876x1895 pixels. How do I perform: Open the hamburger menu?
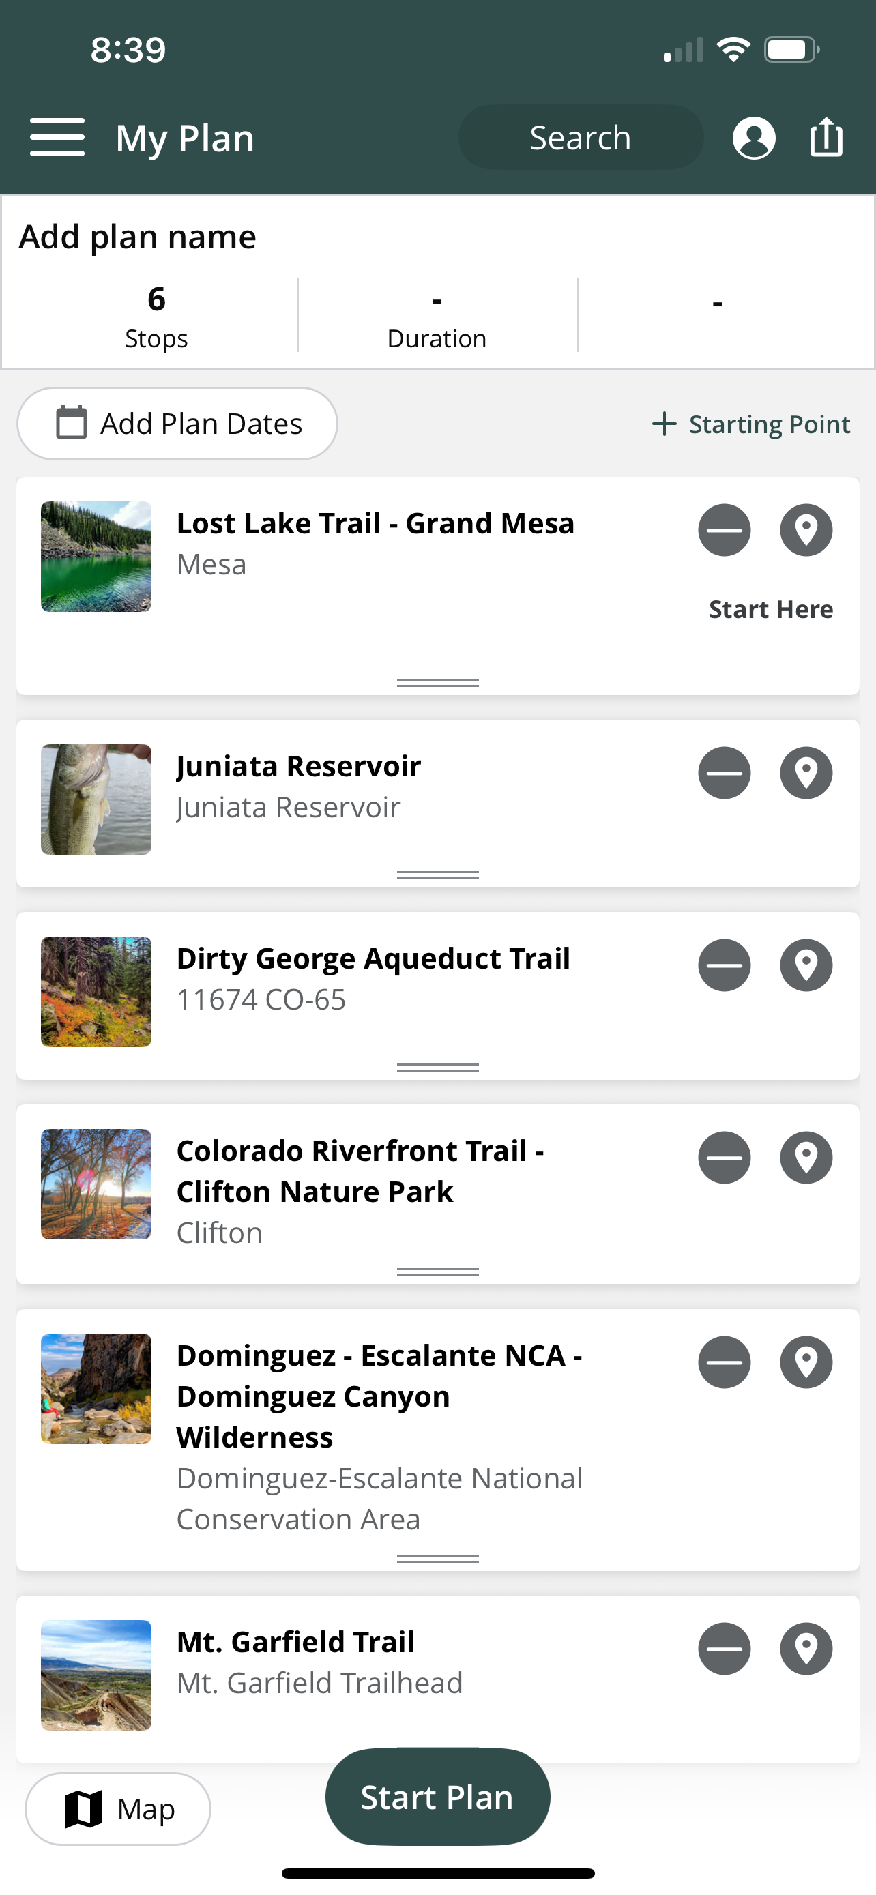[x=57, y=138]
